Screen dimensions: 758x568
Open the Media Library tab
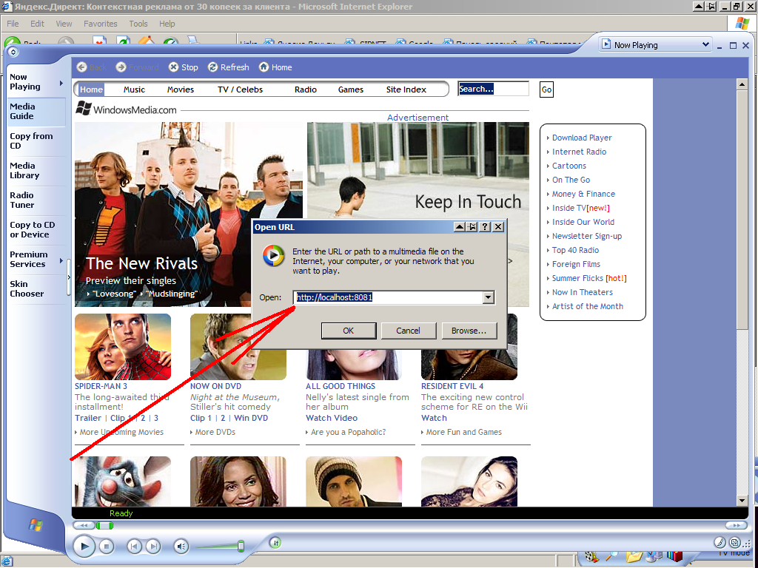[x=37, y=171]
